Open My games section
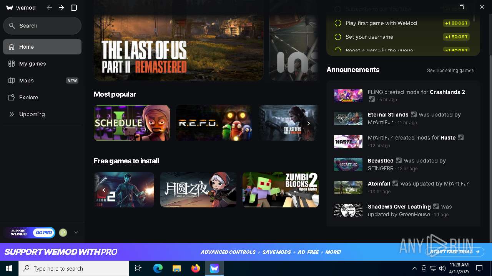 tap(42, 64)
